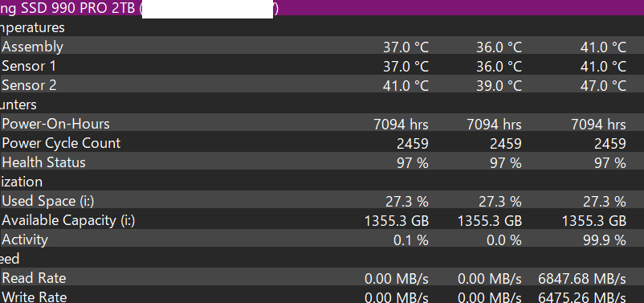Select the Activity row

click(322, 240)
